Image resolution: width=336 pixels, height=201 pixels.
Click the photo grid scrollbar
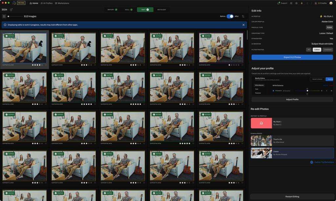click(247, 35)
